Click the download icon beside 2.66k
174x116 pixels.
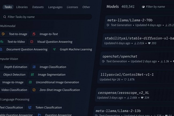click(128, 98)
